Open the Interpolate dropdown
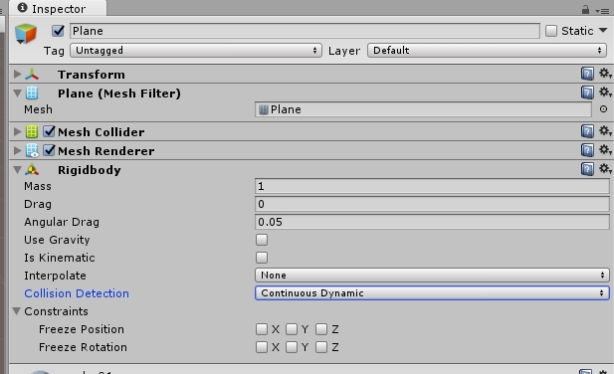The width and height of the screenshot is (614, 374). (x=432, y=275)
